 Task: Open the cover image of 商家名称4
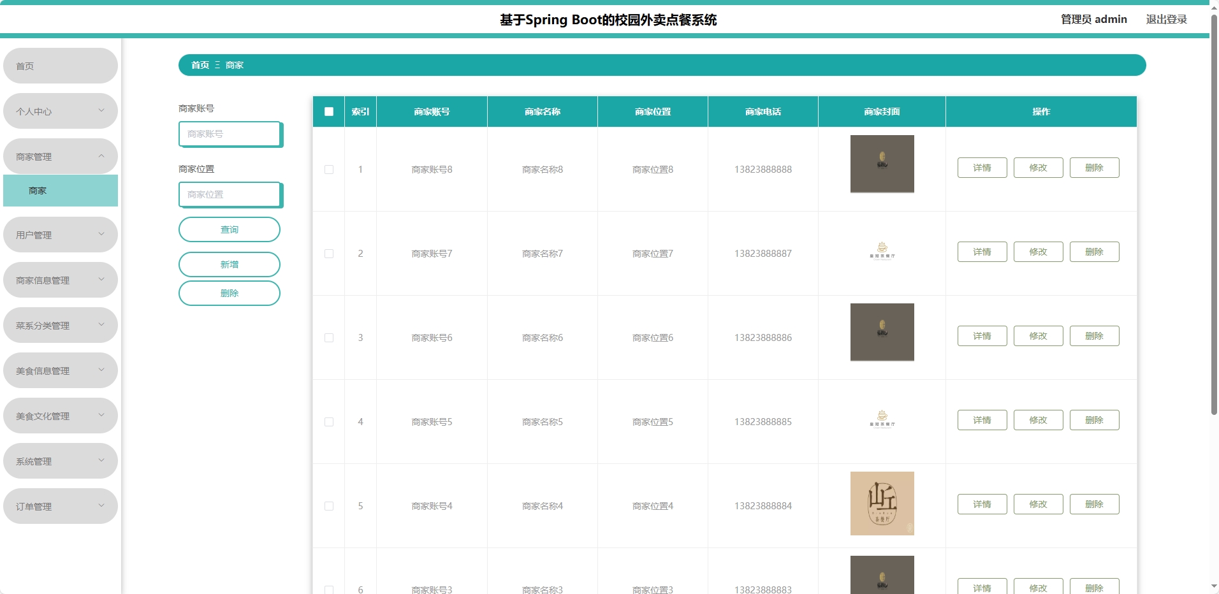(x=882, y=503)
